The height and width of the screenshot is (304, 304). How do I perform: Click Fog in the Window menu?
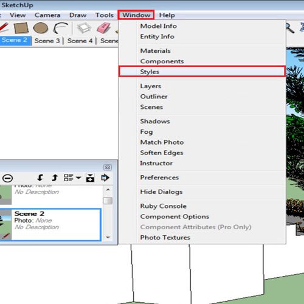[202, 132]
